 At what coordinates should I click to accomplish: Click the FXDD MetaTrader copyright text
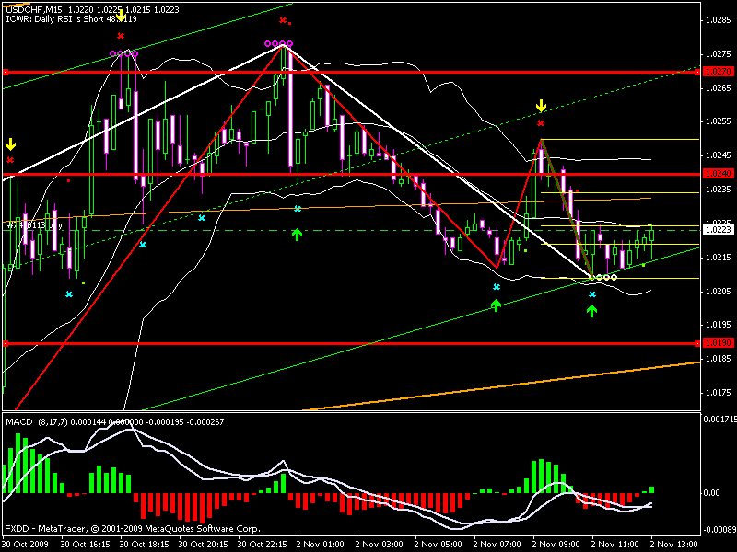pos(132,529)
